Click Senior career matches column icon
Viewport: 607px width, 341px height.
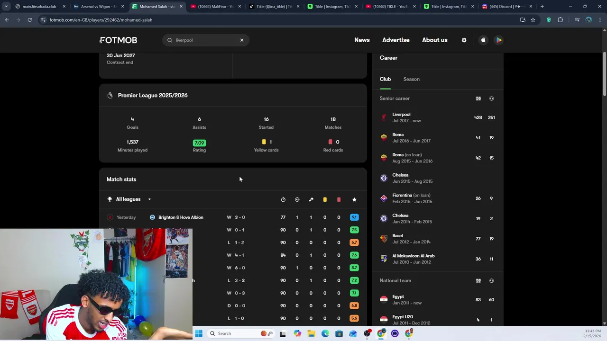click(x=478, y=99)
